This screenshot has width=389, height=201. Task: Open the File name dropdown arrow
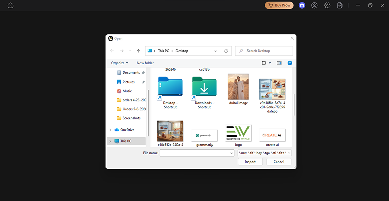coord(232,153)
